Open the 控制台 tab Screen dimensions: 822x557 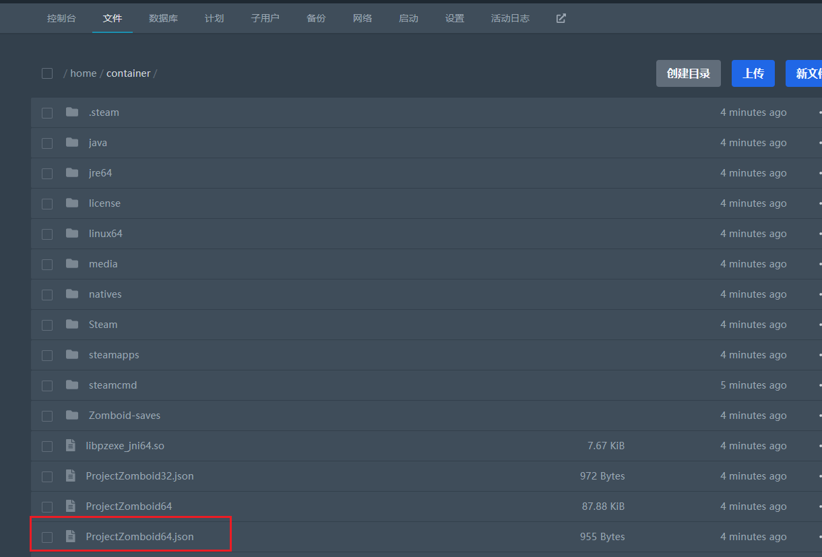click(x=61, y=18)
